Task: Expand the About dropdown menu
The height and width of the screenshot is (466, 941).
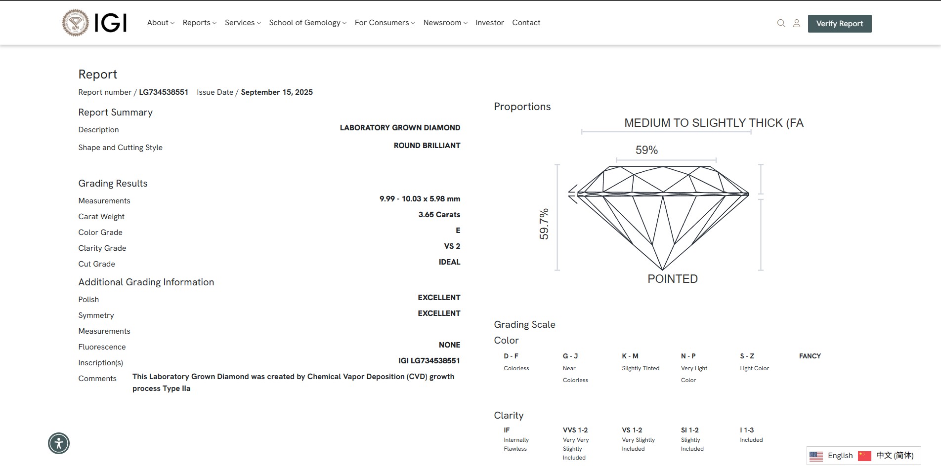Action: point(161,23)
